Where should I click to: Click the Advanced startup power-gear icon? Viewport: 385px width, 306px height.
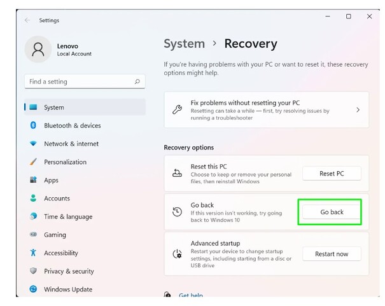[177, 254]
